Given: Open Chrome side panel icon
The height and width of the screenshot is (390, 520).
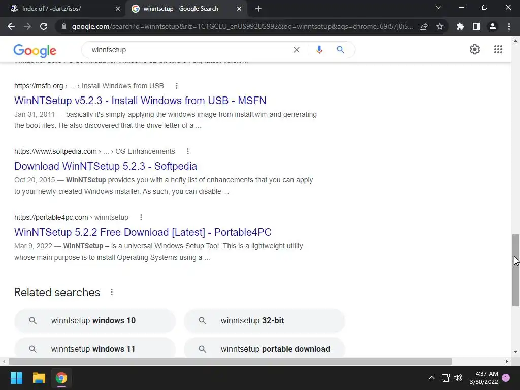Looking at the screenshot, I should (476, 26).
